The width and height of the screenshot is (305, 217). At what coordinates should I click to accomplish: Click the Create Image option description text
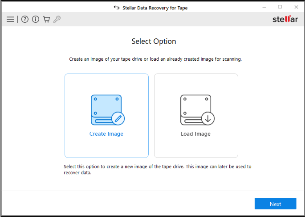(158, 170)
